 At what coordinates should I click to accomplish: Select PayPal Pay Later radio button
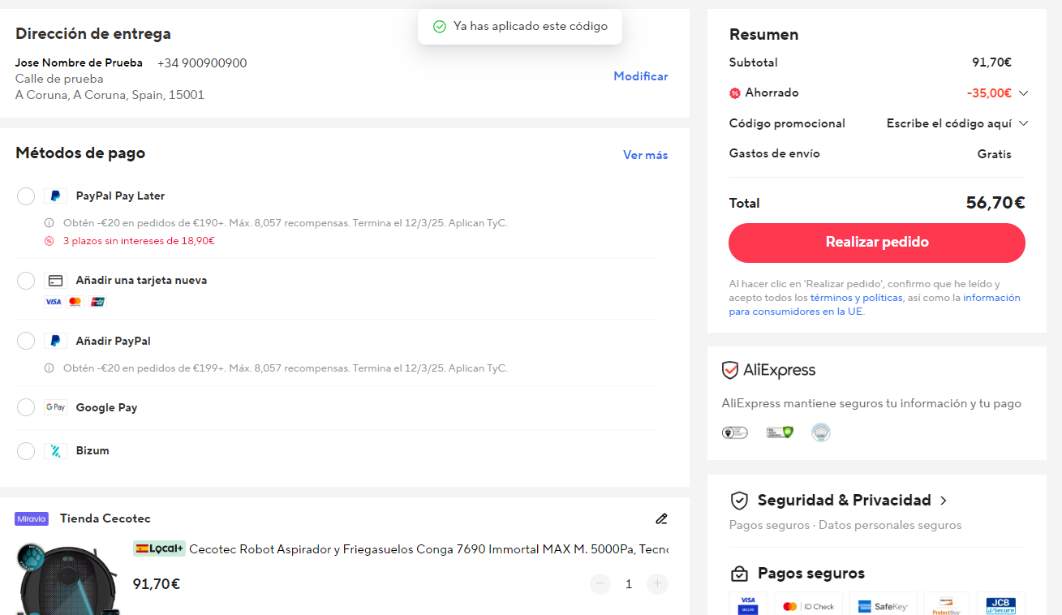click(x=26, y=196)
